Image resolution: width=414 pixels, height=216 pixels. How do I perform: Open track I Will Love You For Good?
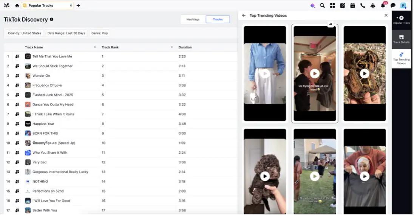51,200
